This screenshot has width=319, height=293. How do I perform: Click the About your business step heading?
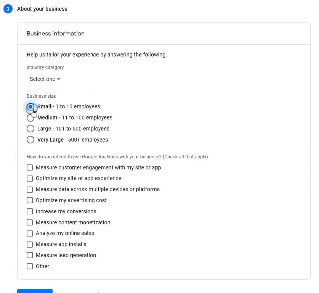(x=42, y=9)
